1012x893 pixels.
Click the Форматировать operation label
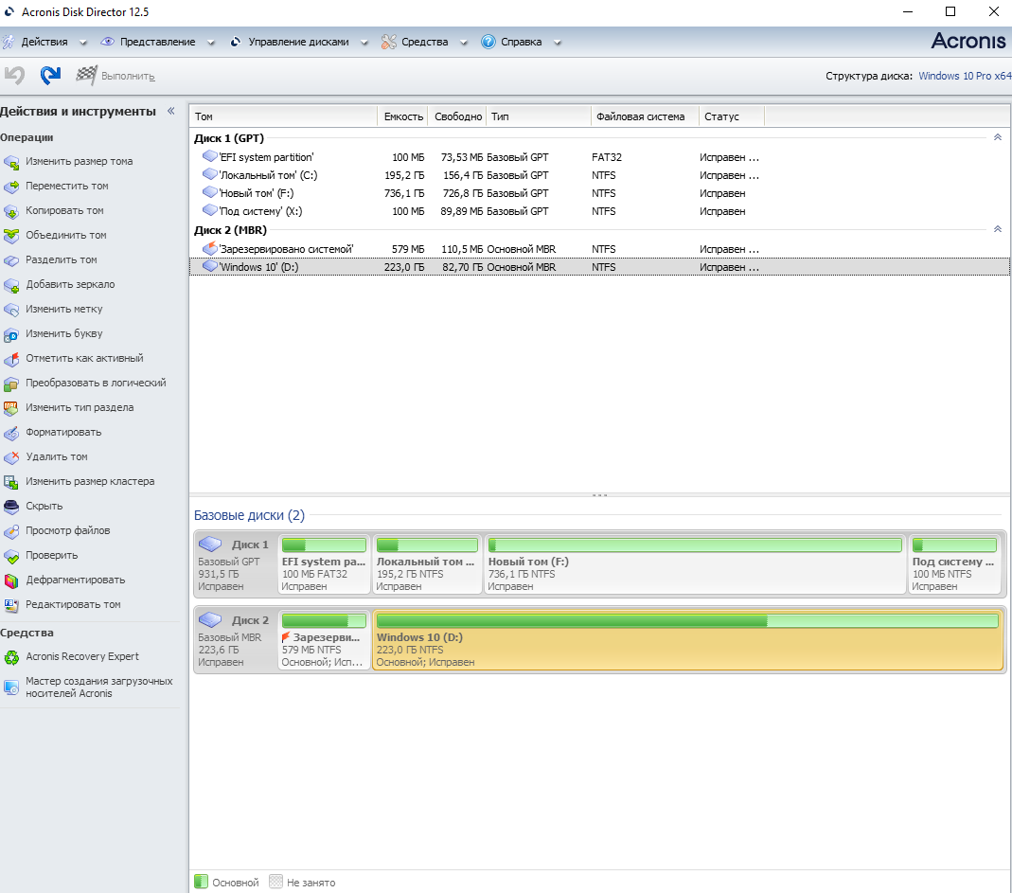pyautogui.click(x=63, y=432)
